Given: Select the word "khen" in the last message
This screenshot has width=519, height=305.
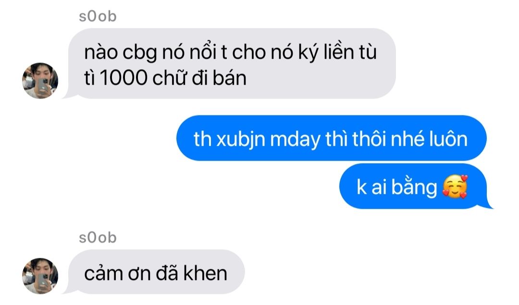Looking at the screenshot, I should pos(205,273).
